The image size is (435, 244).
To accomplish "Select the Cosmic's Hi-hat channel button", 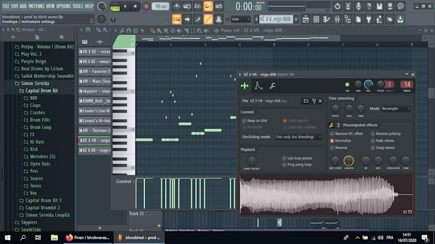I will click(x=95, y=121).
